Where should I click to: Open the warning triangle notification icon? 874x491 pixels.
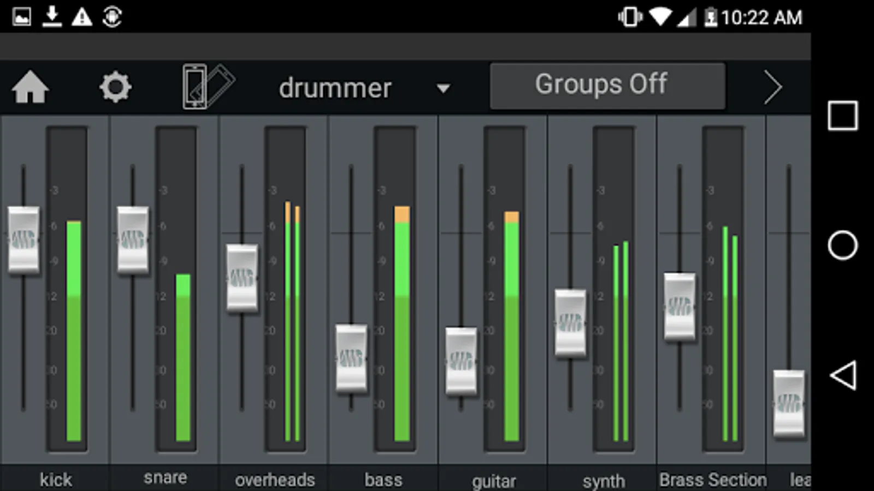pos(82,17)
